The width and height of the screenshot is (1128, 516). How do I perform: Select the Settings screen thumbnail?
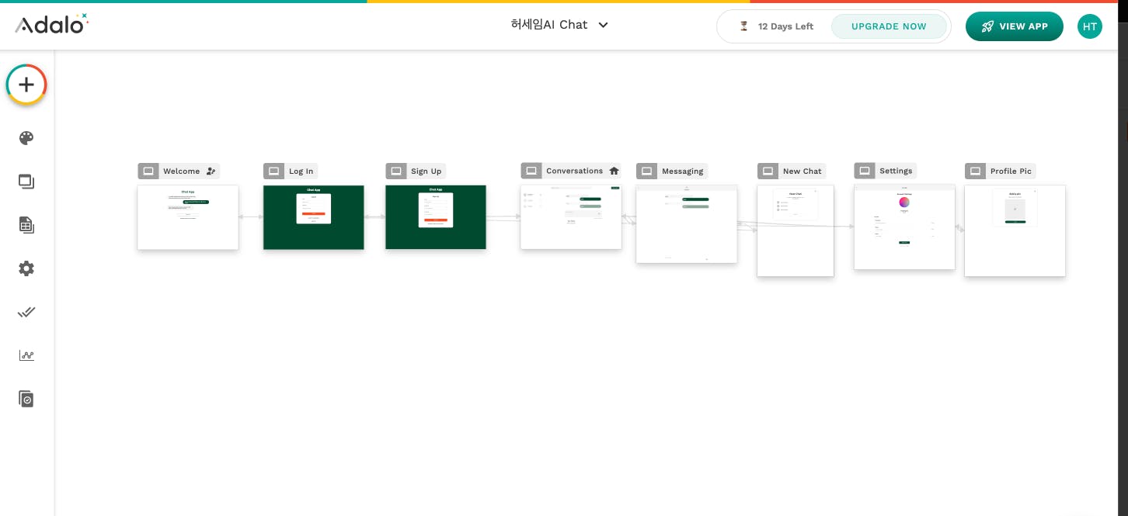pos(904,227)
